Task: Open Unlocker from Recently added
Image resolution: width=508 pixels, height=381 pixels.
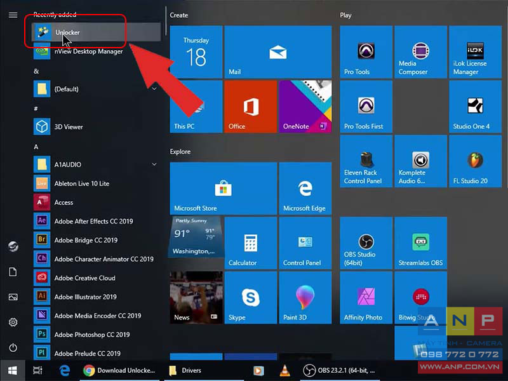Action: [x=97, y=32]
